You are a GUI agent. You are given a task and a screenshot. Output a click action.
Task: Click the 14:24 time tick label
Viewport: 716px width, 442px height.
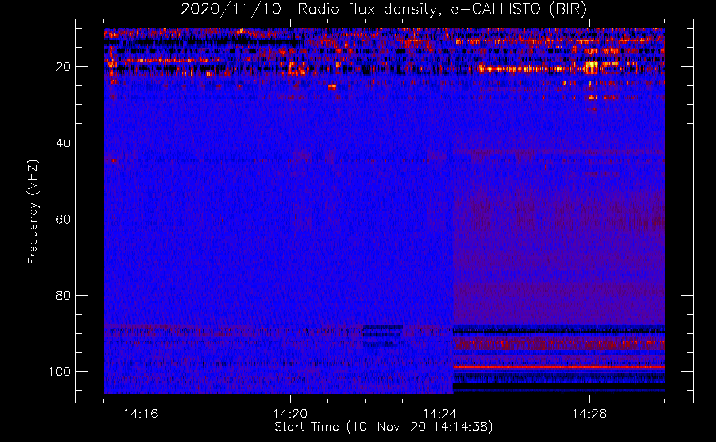click(x=440, y=414)
